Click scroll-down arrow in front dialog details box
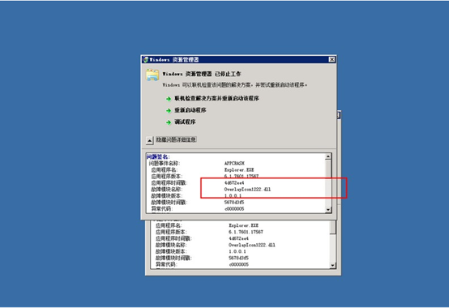The image size is (449, 308). pos(328,210)
